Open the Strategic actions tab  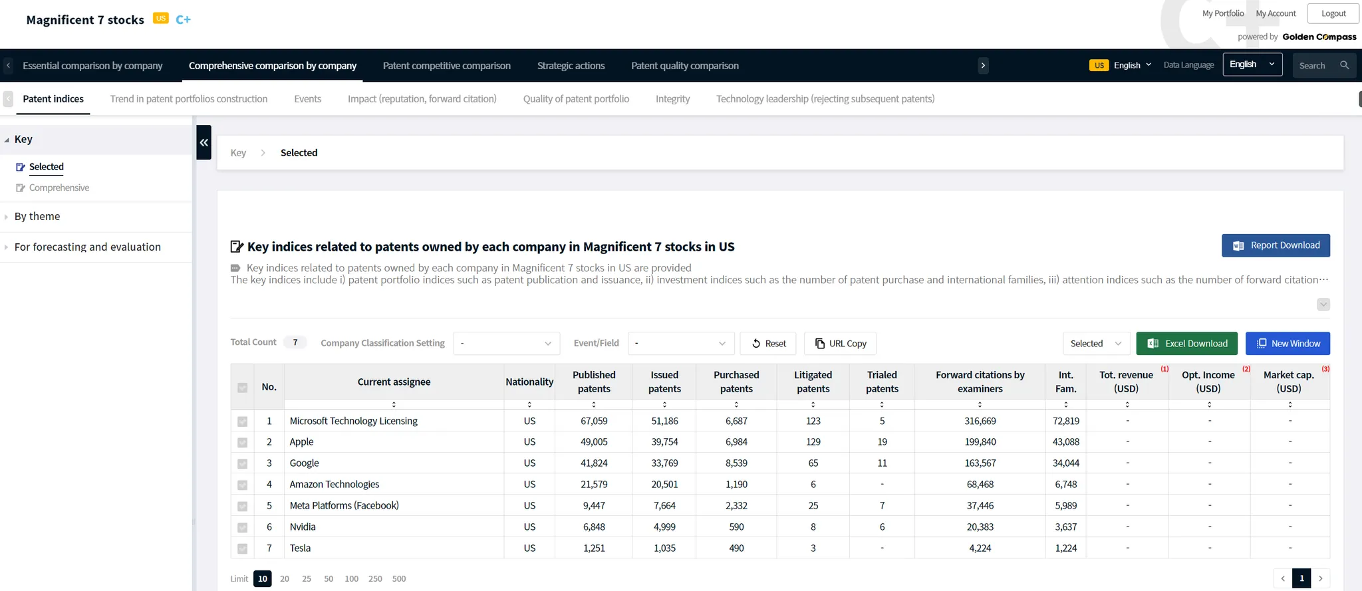tap(571, 65)
